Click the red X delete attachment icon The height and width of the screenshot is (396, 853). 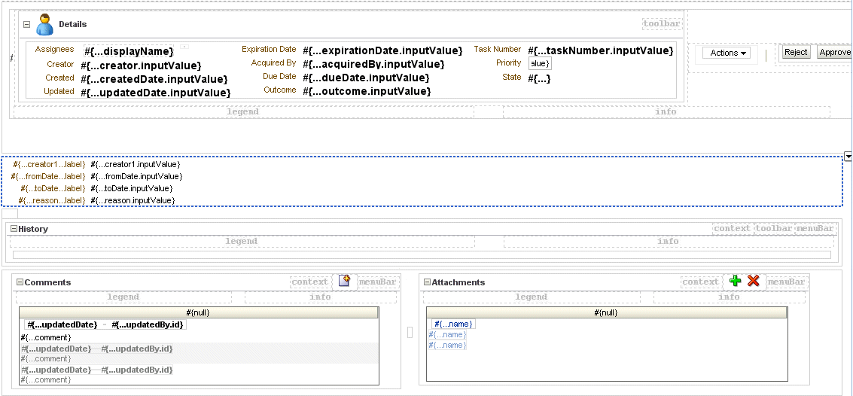(754, 281)
